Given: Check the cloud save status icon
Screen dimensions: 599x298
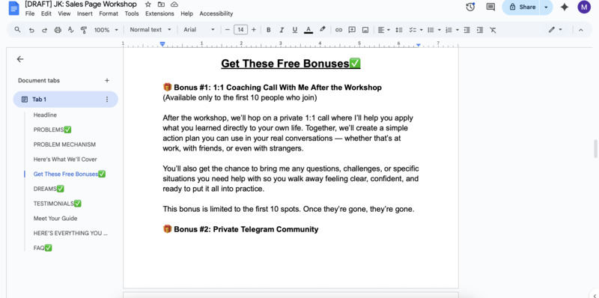Looking at the screenshot, I should [x=174, y=4].
